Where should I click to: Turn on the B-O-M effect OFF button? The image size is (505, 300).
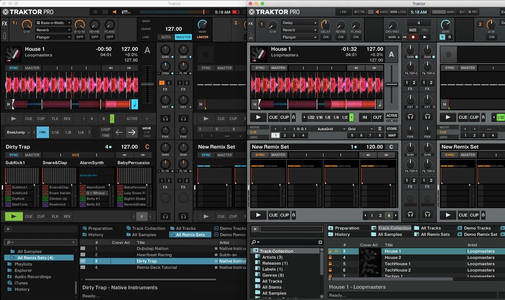pos(80,37)
